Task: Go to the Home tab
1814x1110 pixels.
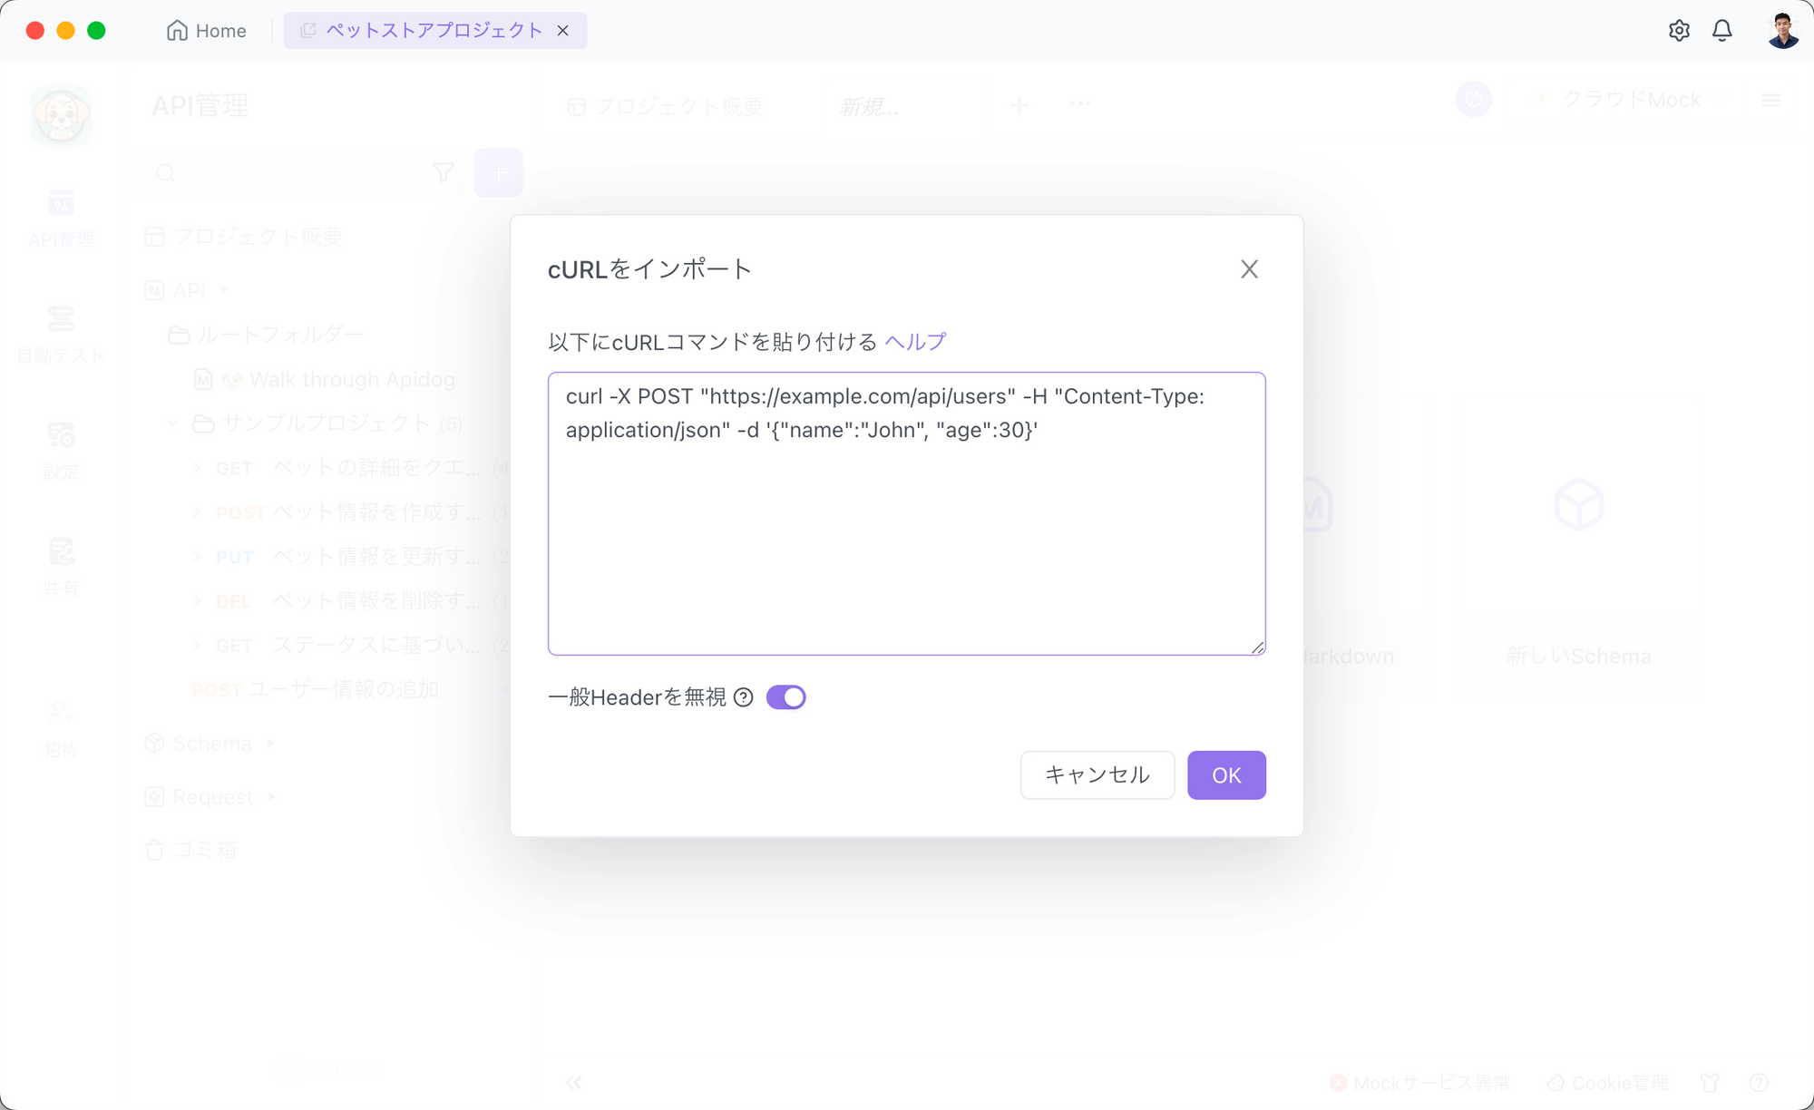Action: pyautogui.click(x=207, y=31)
